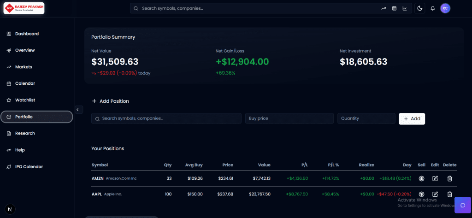Open the RC user profile menu
472x218 pixels.
[x=445, y=8]
